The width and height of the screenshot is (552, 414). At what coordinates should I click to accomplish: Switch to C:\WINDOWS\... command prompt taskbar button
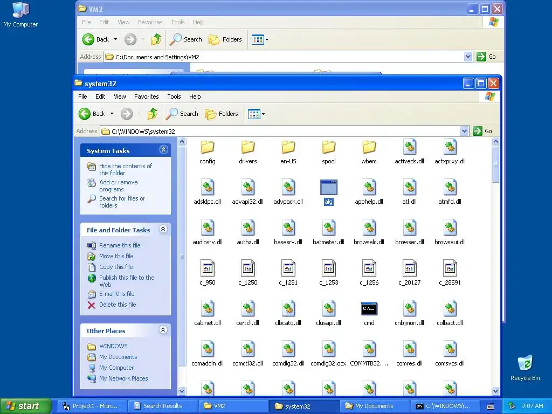click(x=445, y=406)
